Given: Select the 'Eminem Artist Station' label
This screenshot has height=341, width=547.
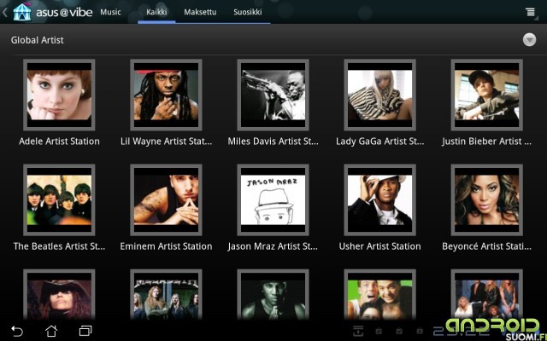Looking at the screenshot, I should (166, 246).
